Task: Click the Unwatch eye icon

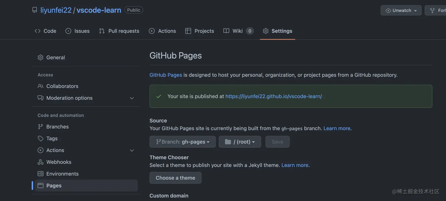Action: pos(388,11)
